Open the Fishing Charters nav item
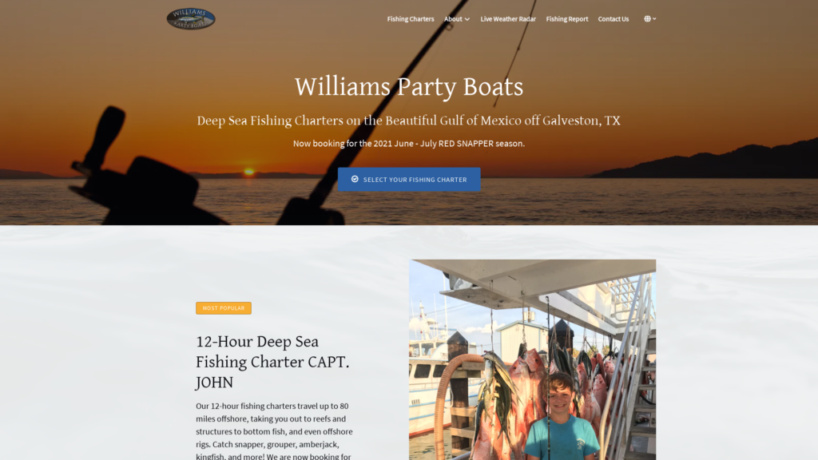Image resolution: width=818 pixels, height=460 pixels. (x=411, y=19)
